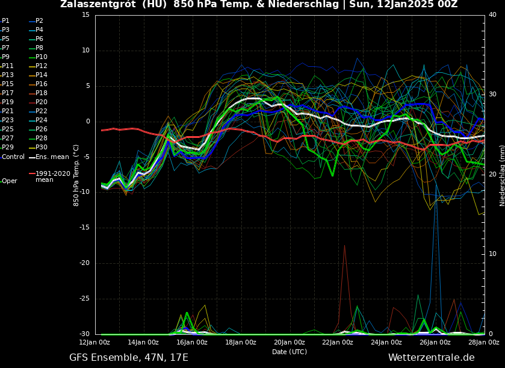Click the P30 legend entry
The image size is (505, 368).
click(41, 148)
